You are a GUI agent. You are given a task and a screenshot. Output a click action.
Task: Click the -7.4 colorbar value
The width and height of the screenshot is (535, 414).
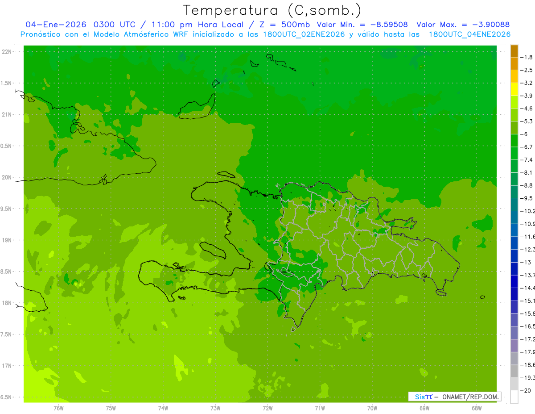tap(527, 159)
